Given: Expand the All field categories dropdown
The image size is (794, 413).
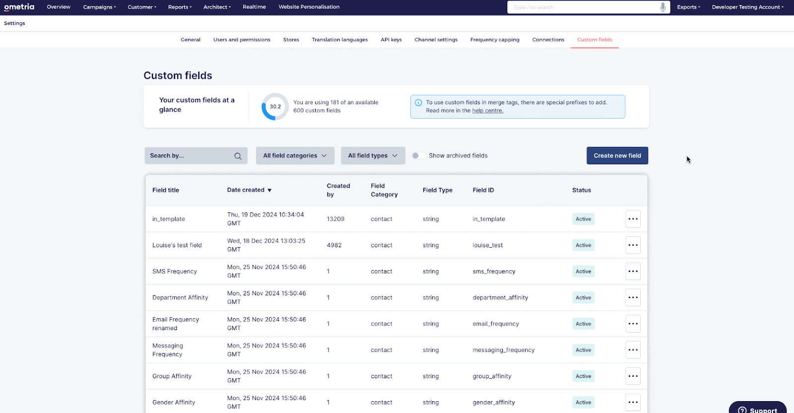Looking at the screenshot, I should [295, 156].
